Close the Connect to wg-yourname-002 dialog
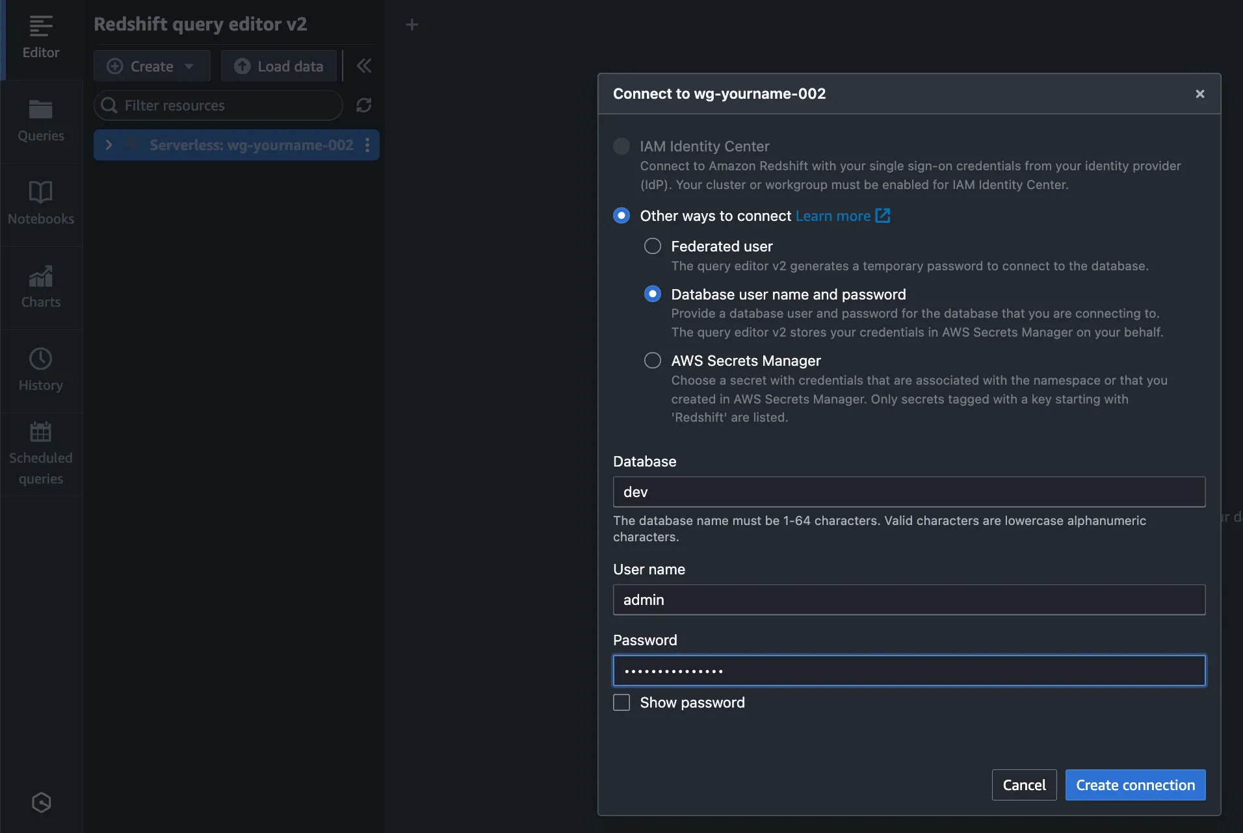Image resolution: width=1243 pixels, height=833 pixels. click(x=1199, y=94)
